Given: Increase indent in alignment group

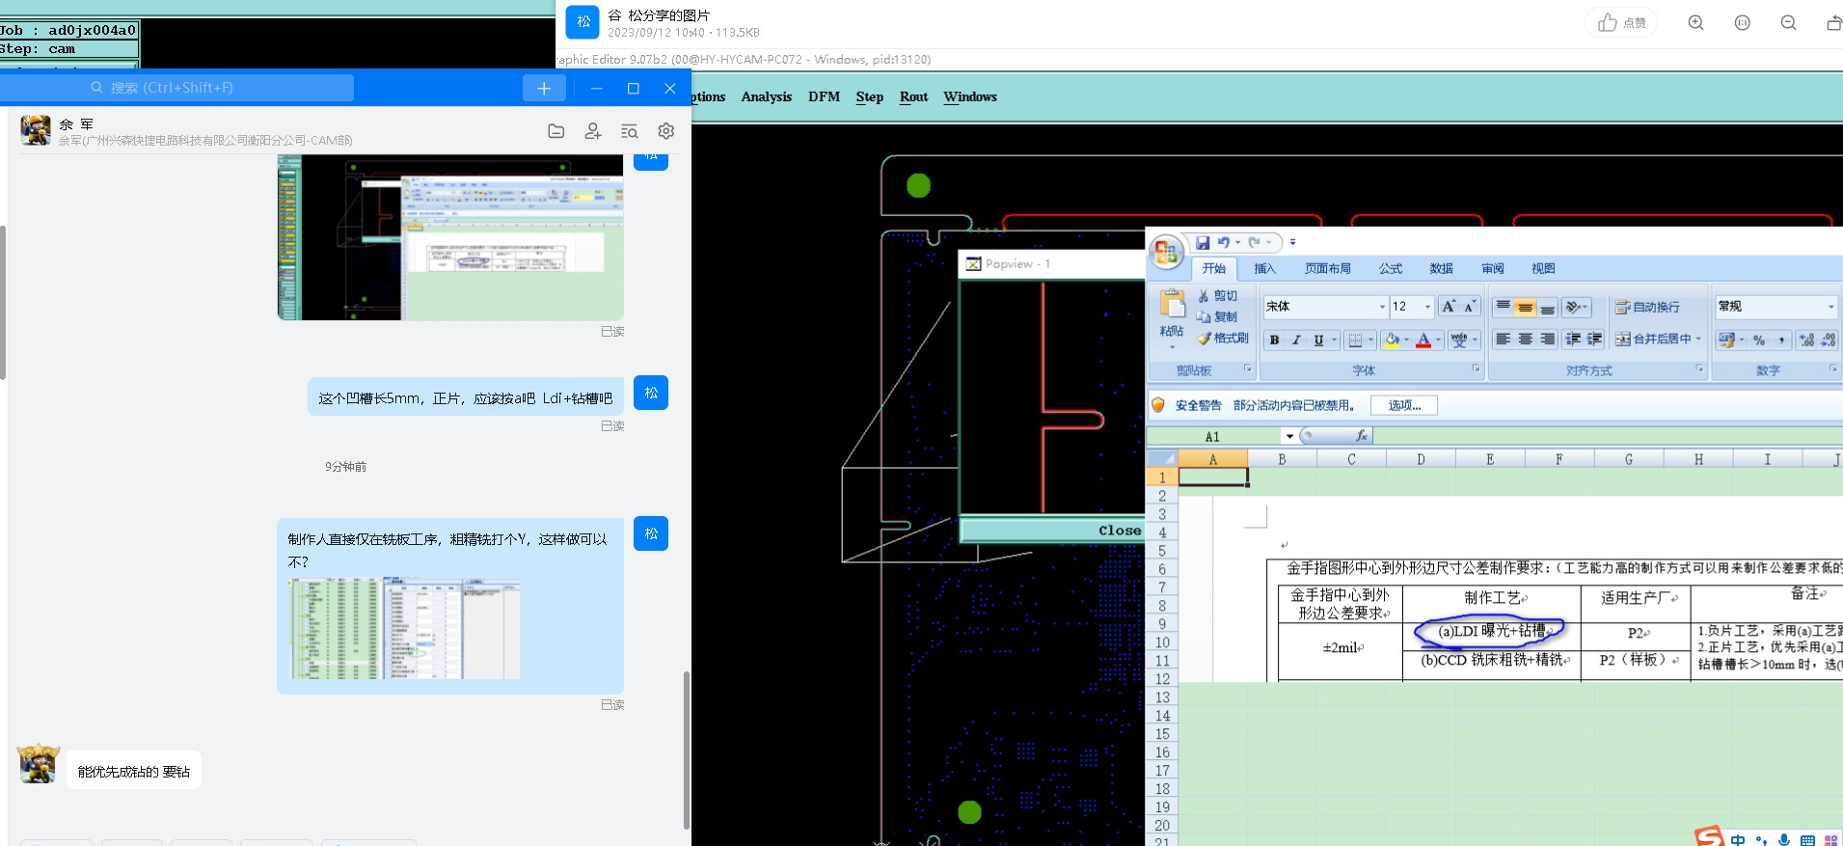Looking at the screenshot, I should point(1595,340).
